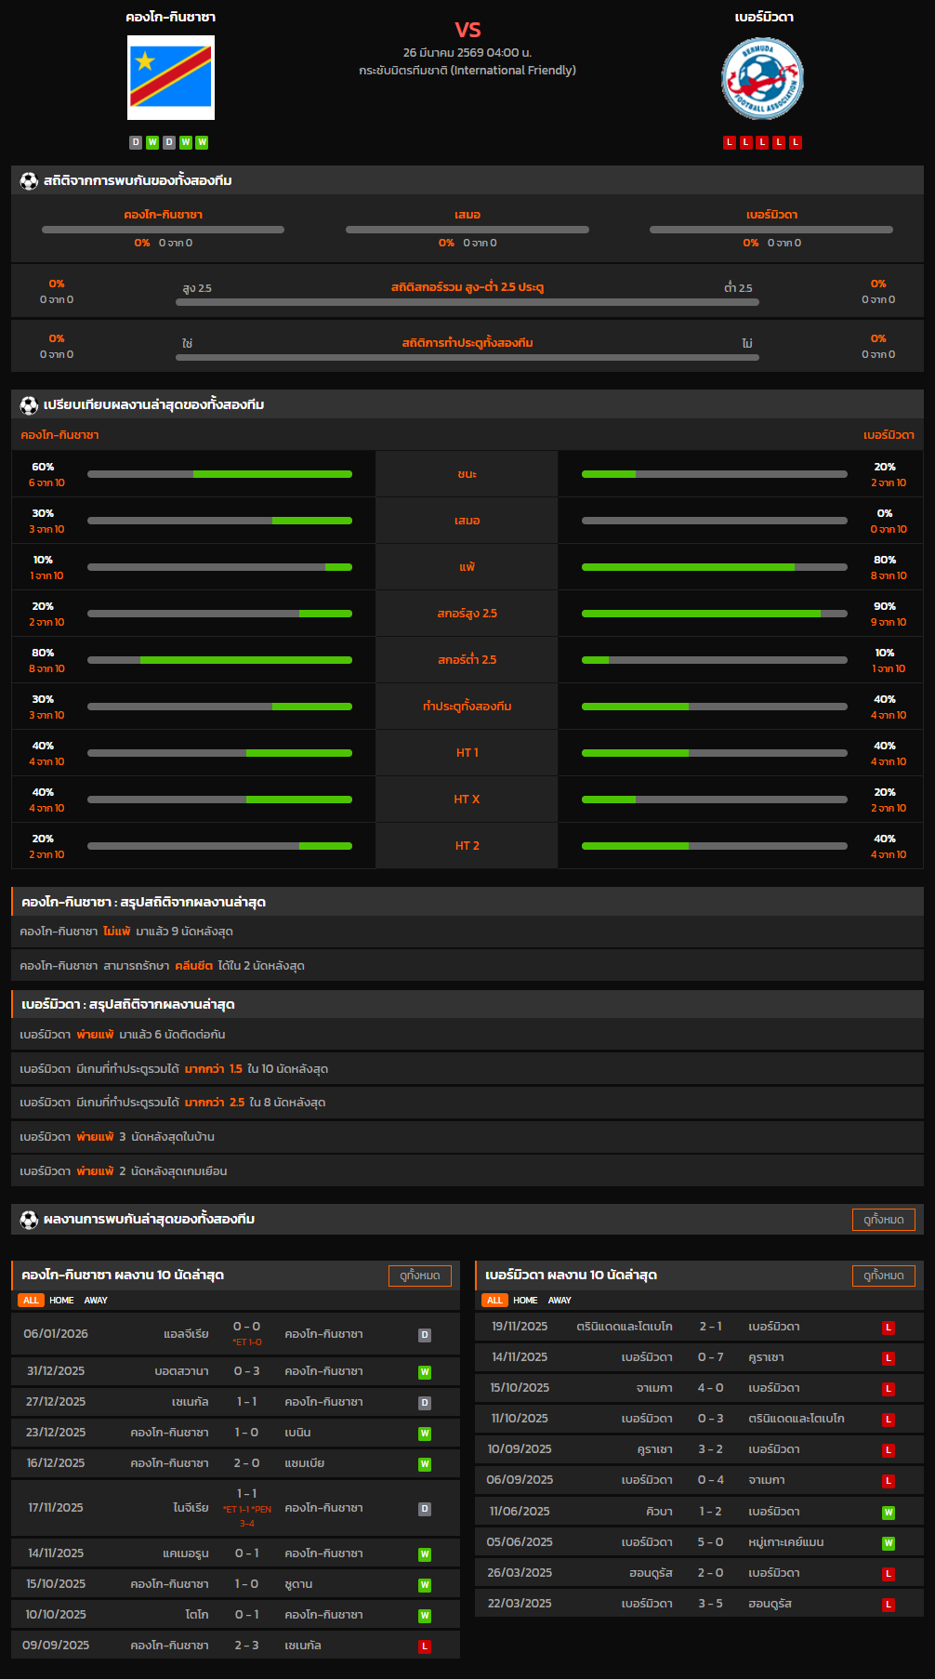Click the red L badge for Bermuda 0-7 Curaçao

(889, 1358)
